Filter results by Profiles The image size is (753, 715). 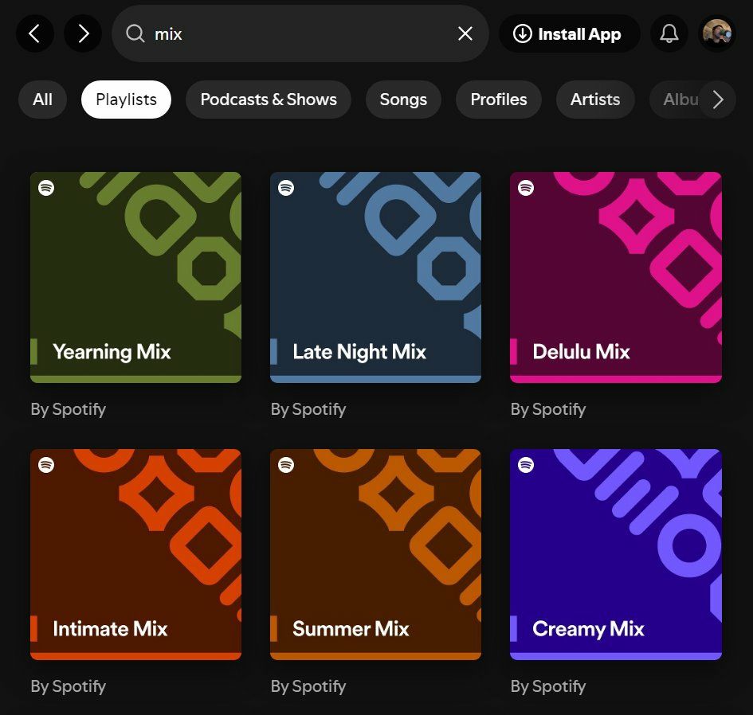[x=499, y=100]
